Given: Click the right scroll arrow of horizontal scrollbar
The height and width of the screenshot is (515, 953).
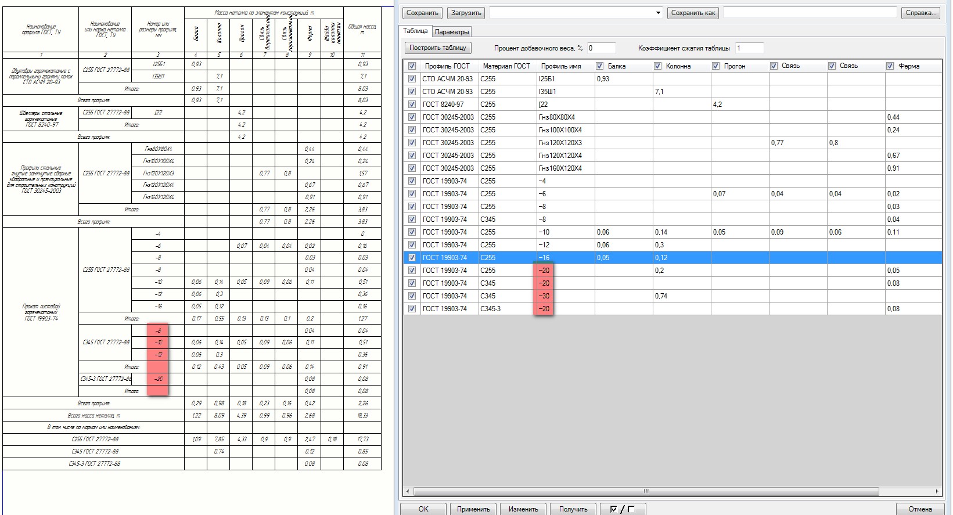Looking at the screenshot, I should (x=937, y=491).
